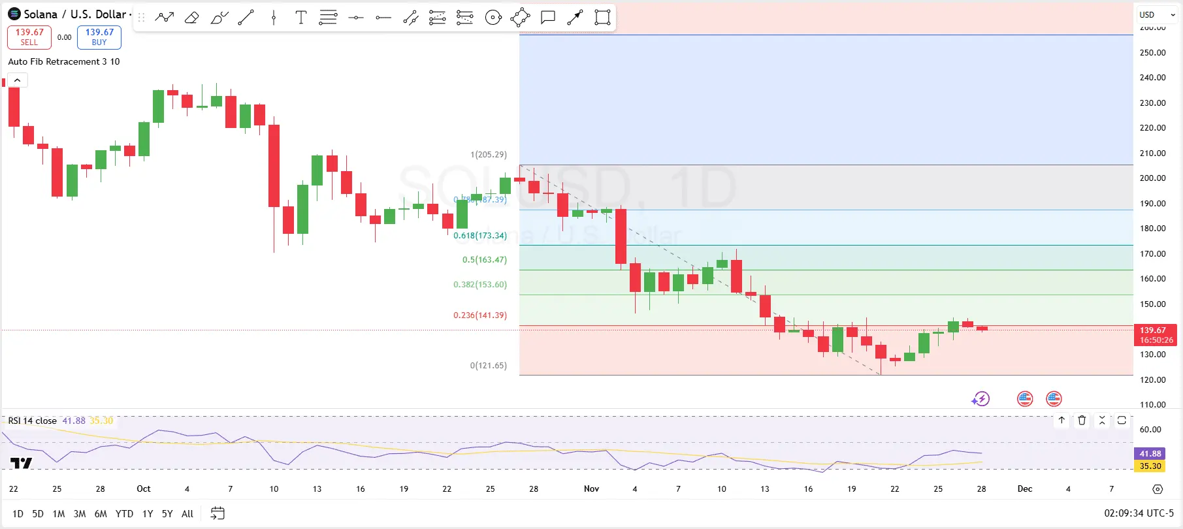Select the trend line tool

pos(246,18)
